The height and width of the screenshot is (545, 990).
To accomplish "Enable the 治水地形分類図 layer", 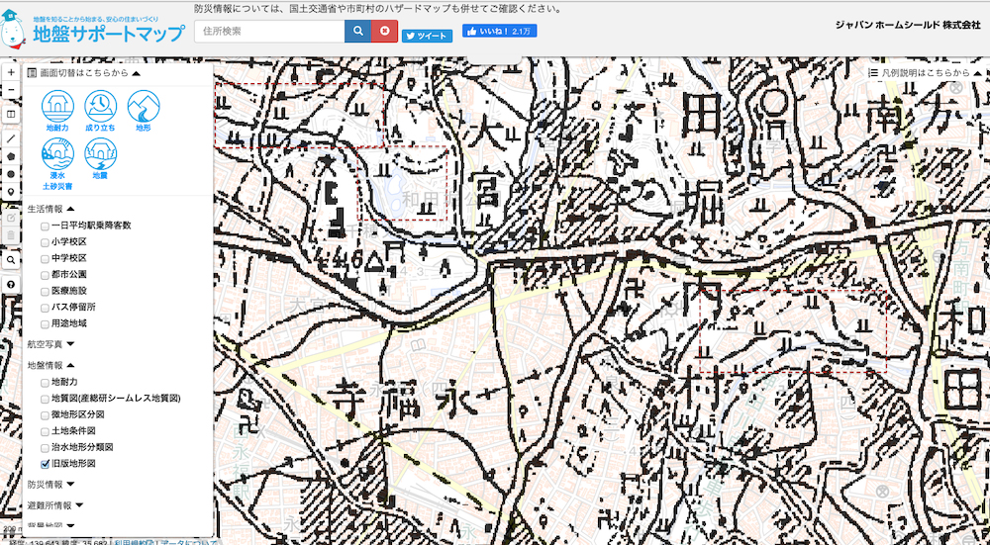I will 45,448.
